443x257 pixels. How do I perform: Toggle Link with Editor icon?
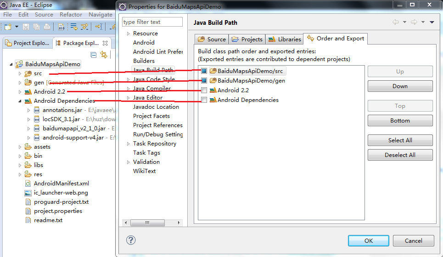pyautogui.click(x=104, y=55)
